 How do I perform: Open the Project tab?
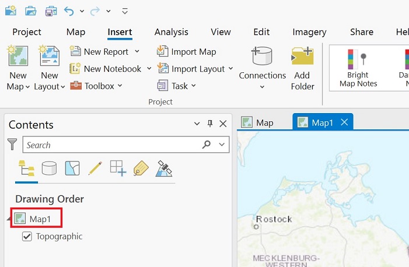click(27, 32)
